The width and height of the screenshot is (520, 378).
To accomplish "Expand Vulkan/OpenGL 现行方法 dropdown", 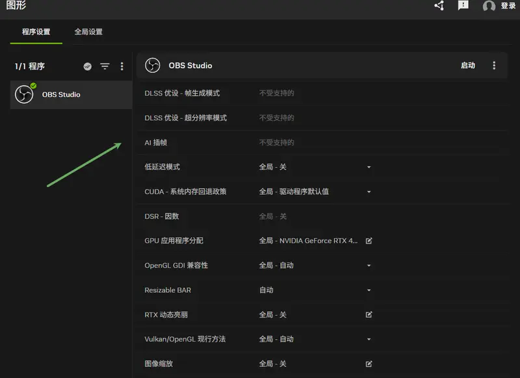I will click(x=369, y=339).
